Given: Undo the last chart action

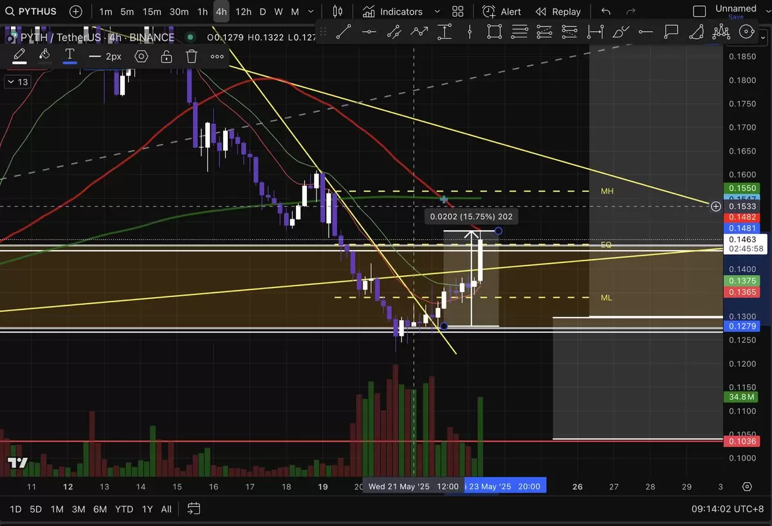Looking at the screenshot, I should pyautogui.click(x=605, y=12).
